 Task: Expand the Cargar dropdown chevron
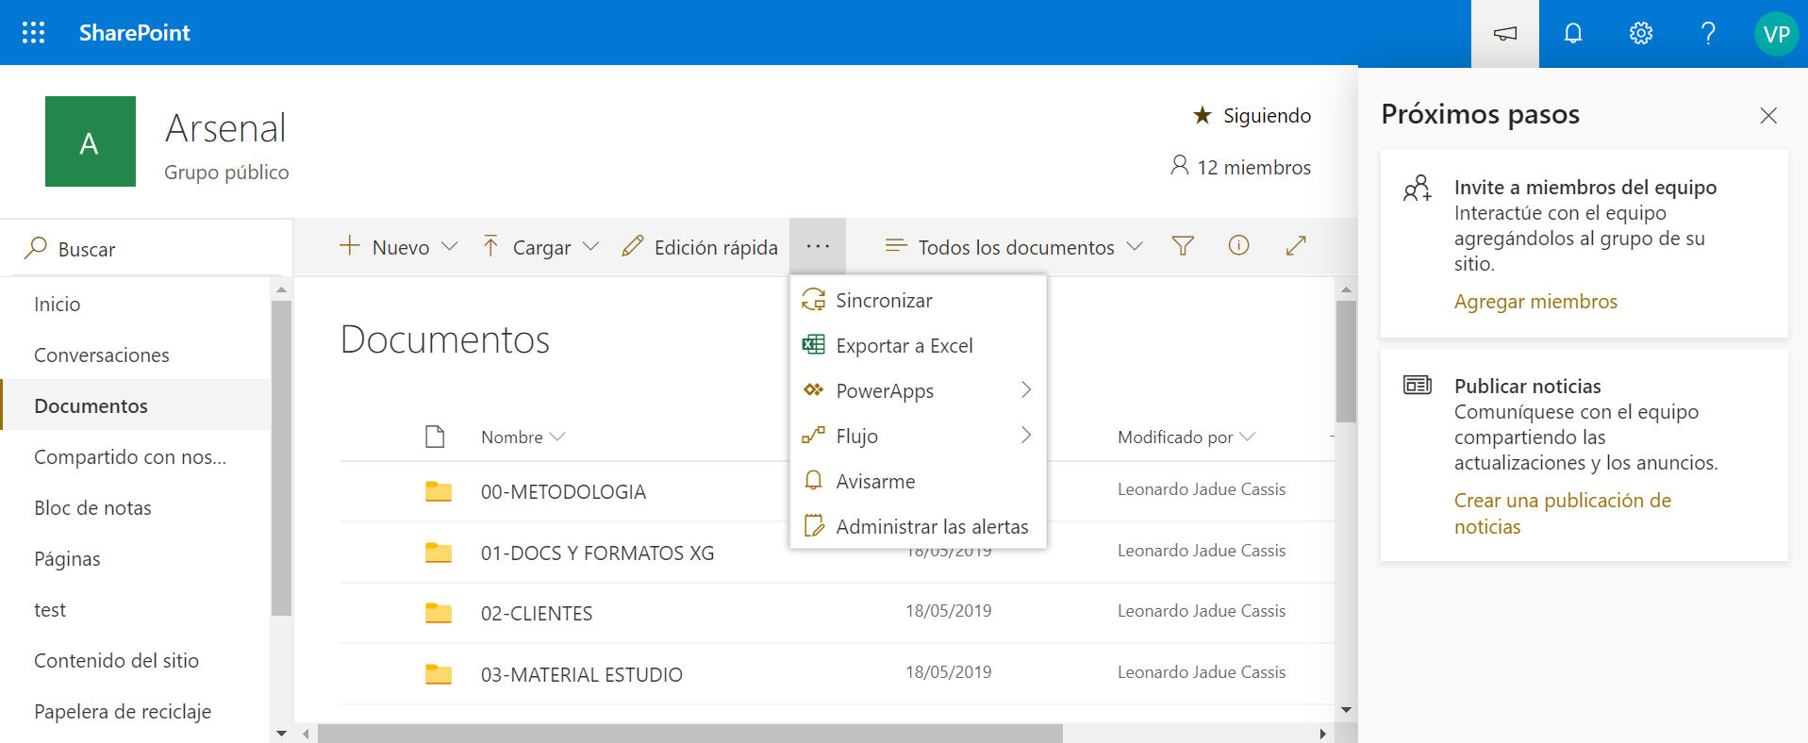click(x=590, y=246)
